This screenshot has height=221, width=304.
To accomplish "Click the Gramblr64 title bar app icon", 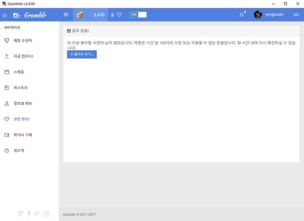I will point(4,4).
